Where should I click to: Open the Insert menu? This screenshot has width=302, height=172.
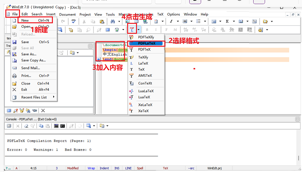pyautogui.click(x=51, y=14)
